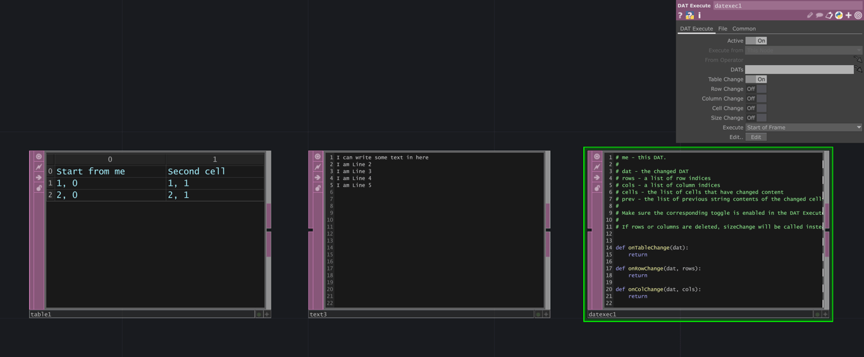Viewport: 864px width, 357px height.
Task: Click plus button at table1 bottom corner
Action: 267,314
